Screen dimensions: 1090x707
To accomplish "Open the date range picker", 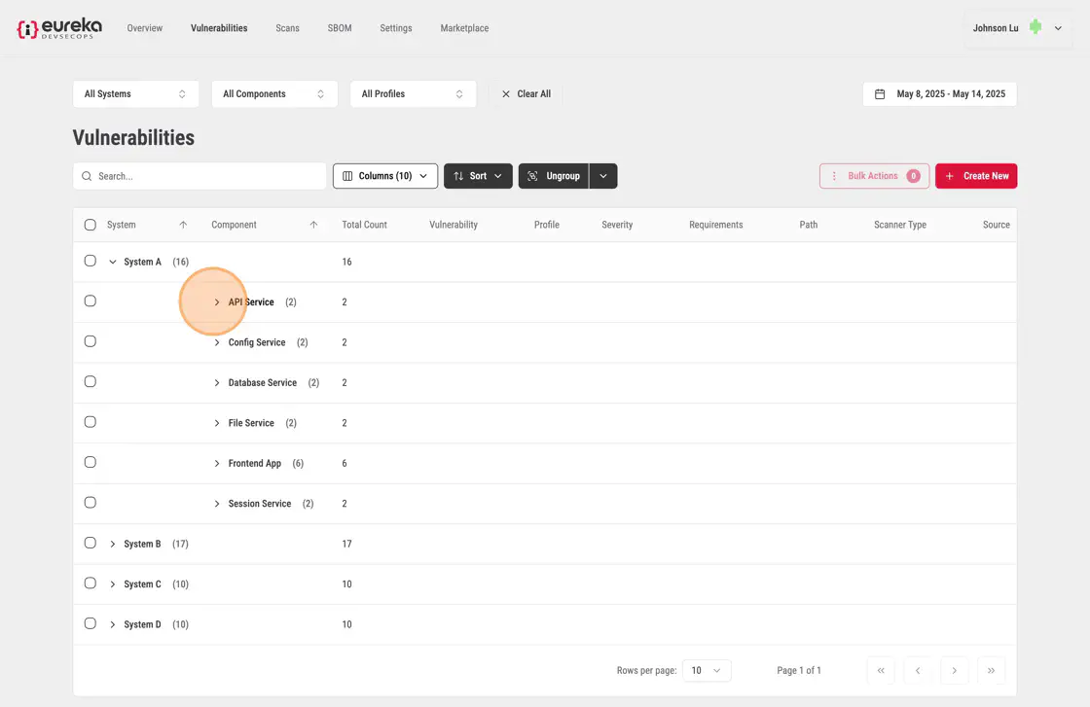I will click(x=939, y=94).
